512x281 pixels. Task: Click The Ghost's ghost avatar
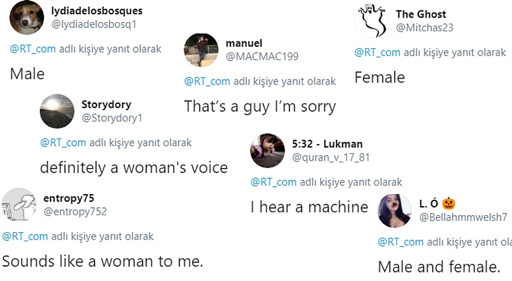pyautogui.click(x=371, y=21)
